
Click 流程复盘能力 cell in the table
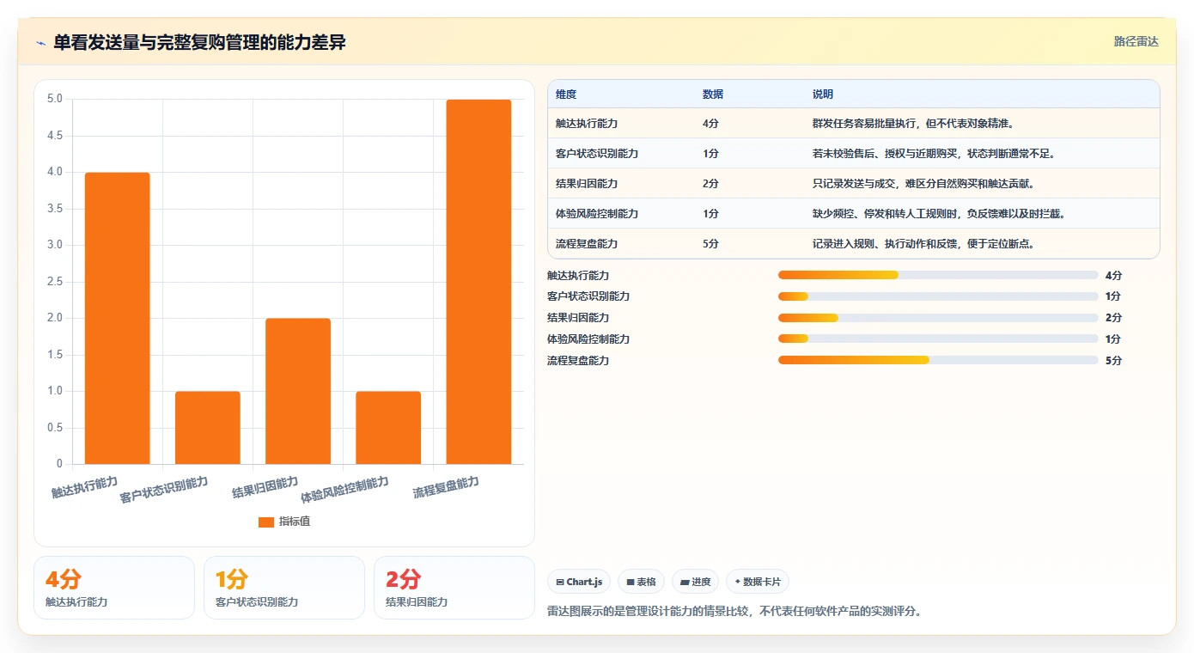click(x=587, y=244)
